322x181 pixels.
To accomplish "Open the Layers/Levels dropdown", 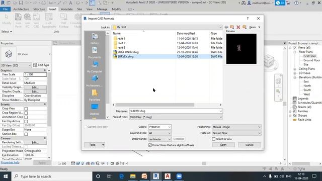I will 159,133.
